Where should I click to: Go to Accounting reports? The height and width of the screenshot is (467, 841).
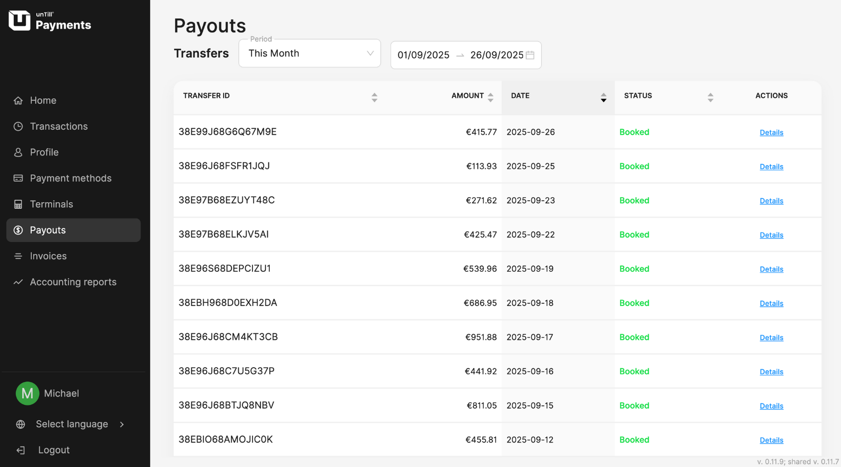coord(73,282)
